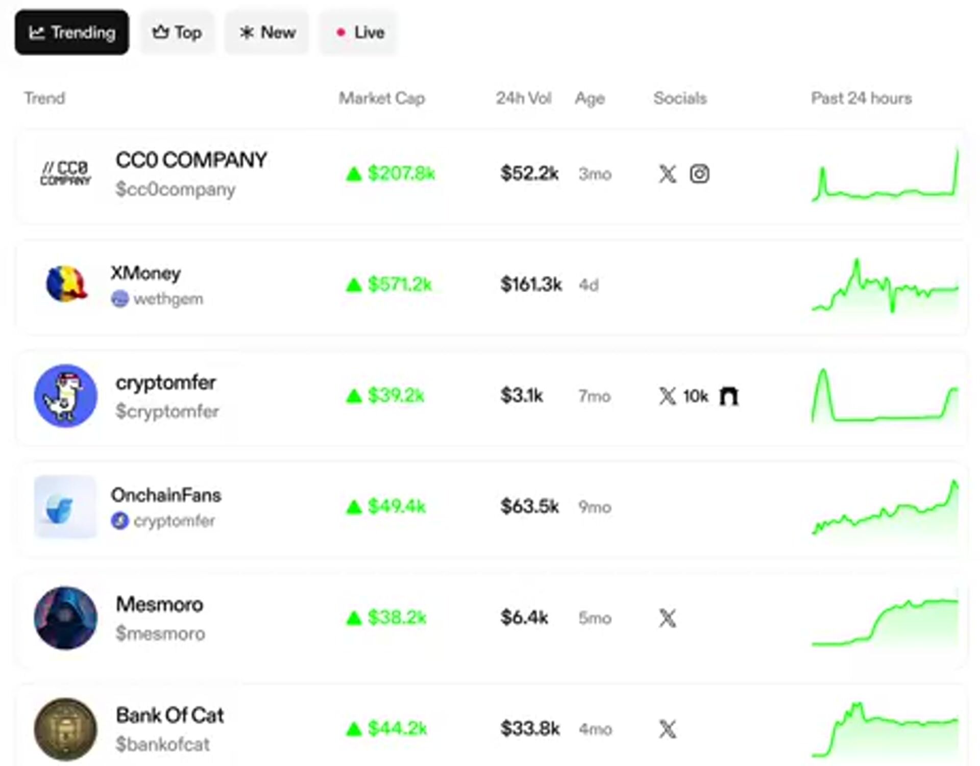980x766 pixels.
Task: Switch to the New tab
Action: point(267,33)
